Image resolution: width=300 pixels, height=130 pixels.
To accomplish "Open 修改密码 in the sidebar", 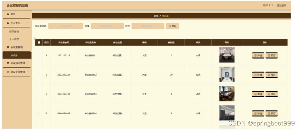I will point(14,32).
